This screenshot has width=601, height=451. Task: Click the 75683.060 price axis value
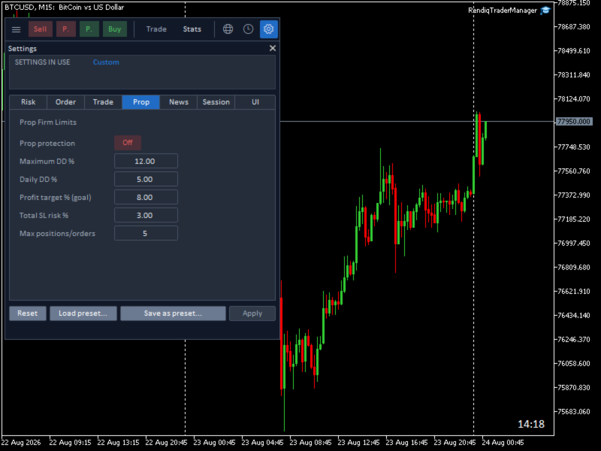pyautogui.click(x=574, y=411)
